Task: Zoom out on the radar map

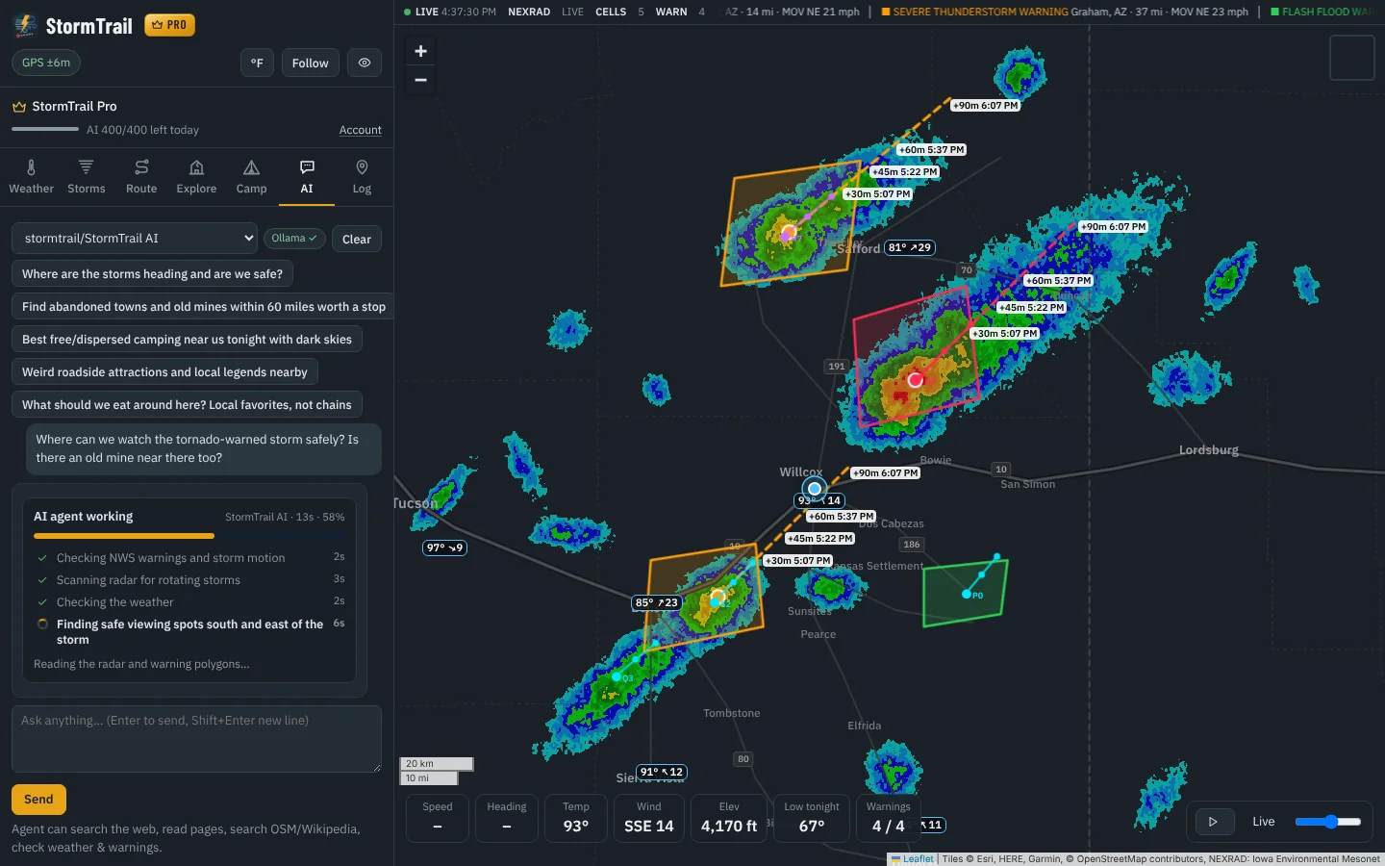Action: (420, 80)
